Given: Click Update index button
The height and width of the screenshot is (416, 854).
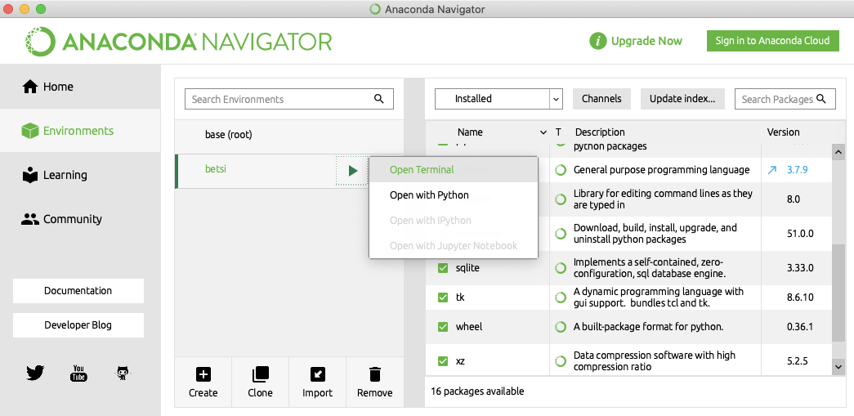Looking at the screenshot, I should (x=682, y=99).
